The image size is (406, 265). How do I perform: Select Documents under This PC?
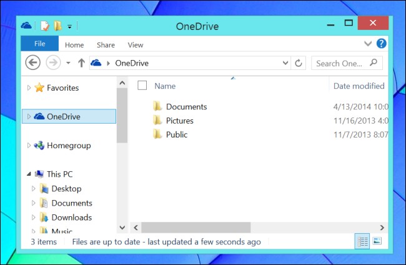(x=72, y=203)
